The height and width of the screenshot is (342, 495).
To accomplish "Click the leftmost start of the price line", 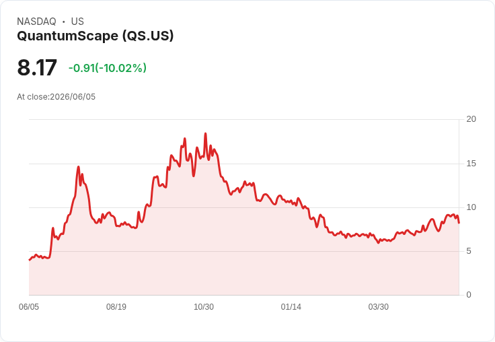I will tap(30, 260).
